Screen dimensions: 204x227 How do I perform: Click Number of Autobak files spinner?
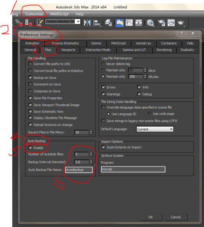click(x=91, y=154)
